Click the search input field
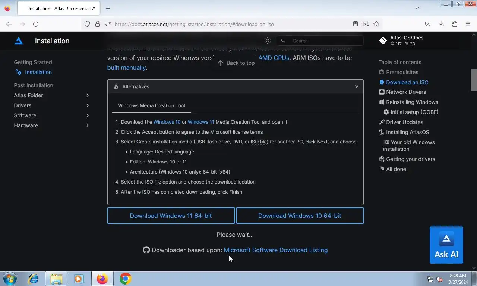The height and width of the screenshot is (286, 477). [x=320, y=41]
